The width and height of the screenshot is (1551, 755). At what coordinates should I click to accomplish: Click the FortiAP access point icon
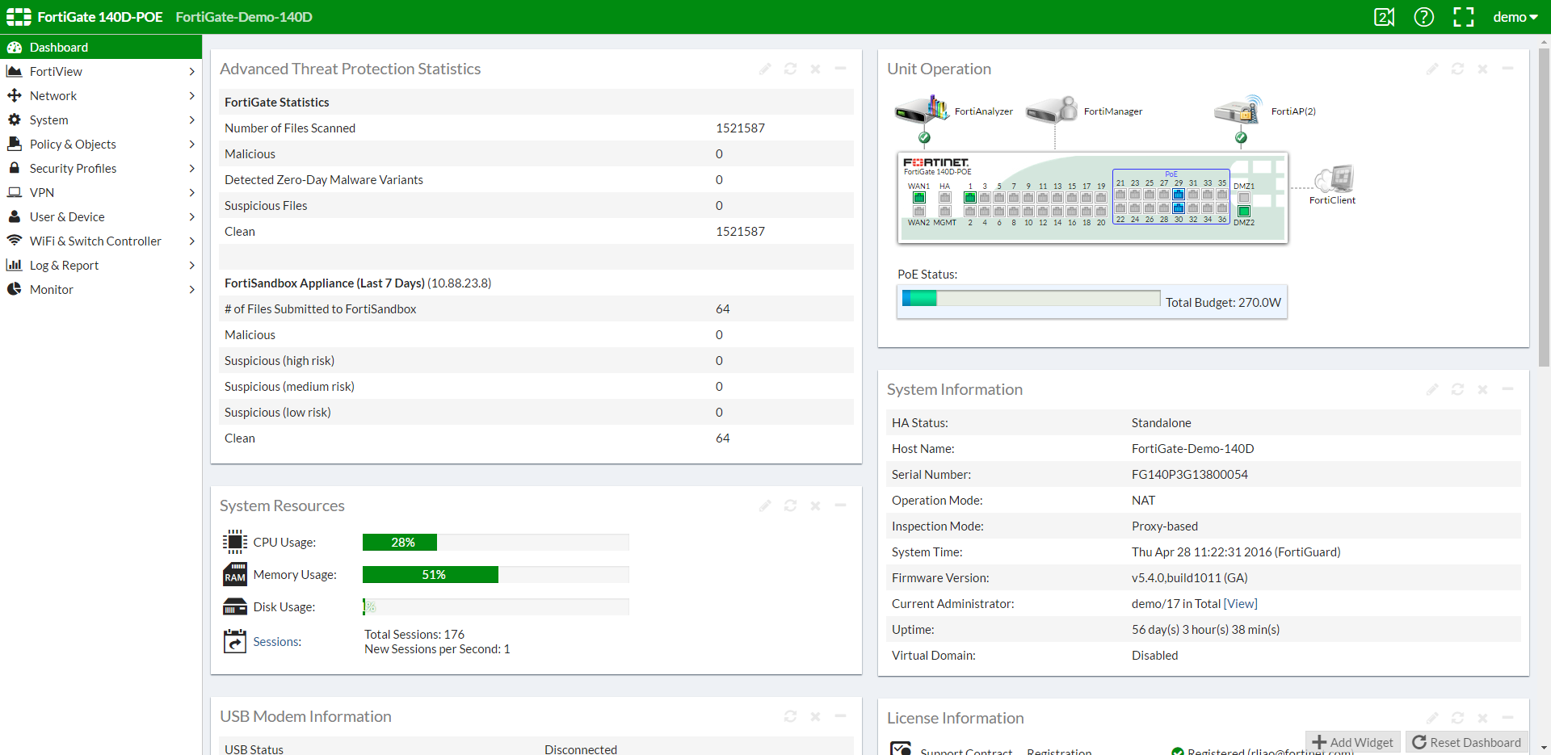[1238, 109]
